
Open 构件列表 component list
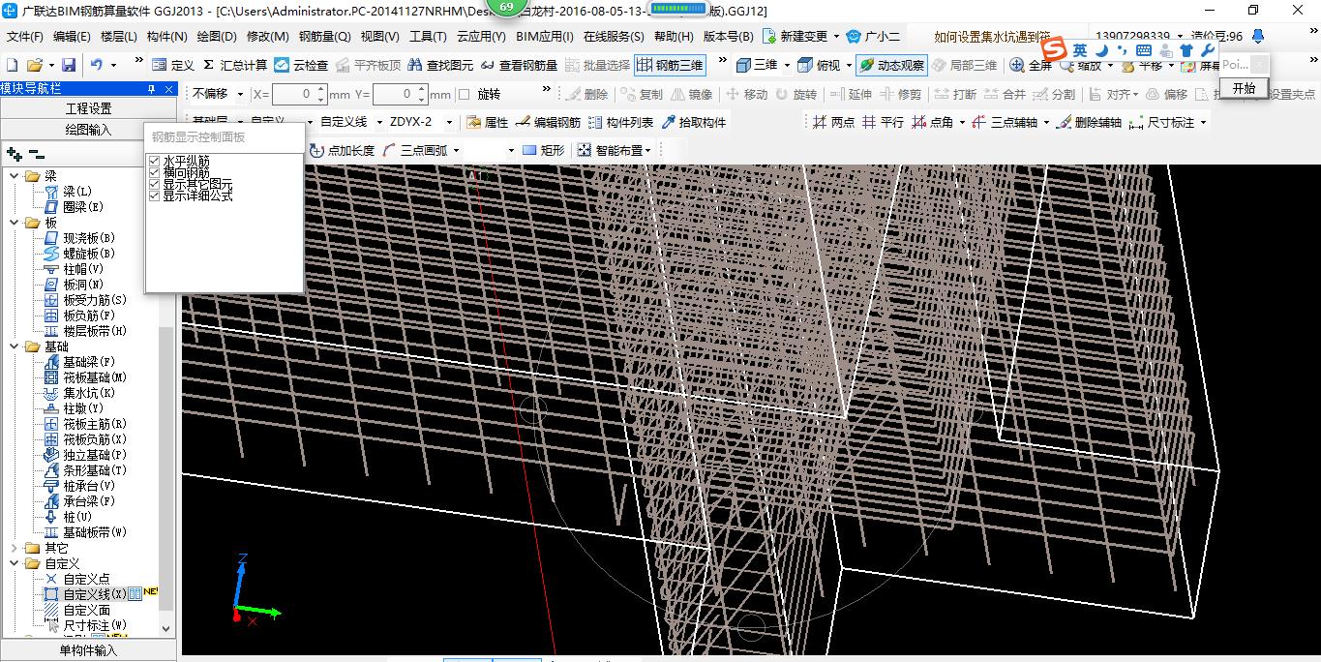[620, 122]
